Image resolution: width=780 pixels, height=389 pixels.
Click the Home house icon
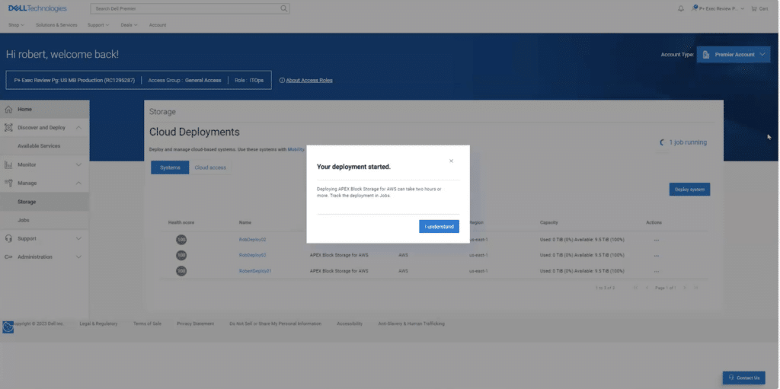8,110
